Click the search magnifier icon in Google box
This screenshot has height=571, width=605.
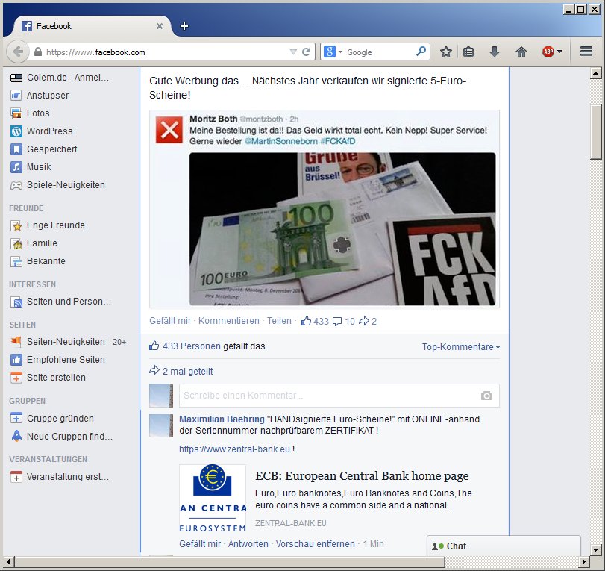421,51
